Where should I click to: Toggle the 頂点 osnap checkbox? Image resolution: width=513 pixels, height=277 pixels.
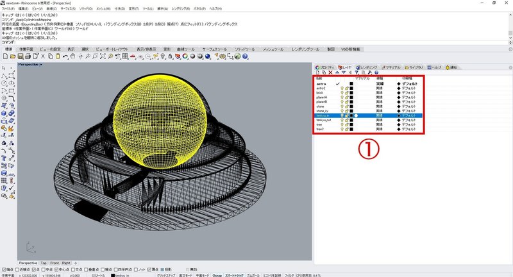(149, 269)
